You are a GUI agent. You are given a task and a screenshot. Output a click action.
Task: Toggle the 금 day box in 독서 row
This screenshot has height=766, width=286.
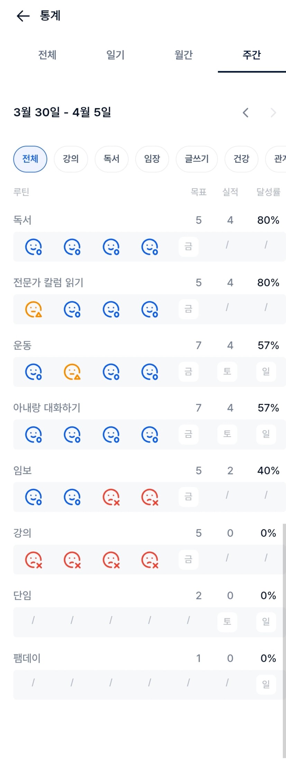188,247
